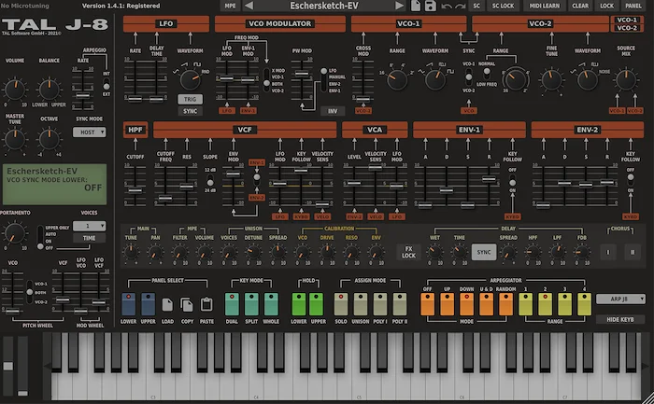Select POLY I assign mode
Viewport: 654px width, 404px height.
380,304
